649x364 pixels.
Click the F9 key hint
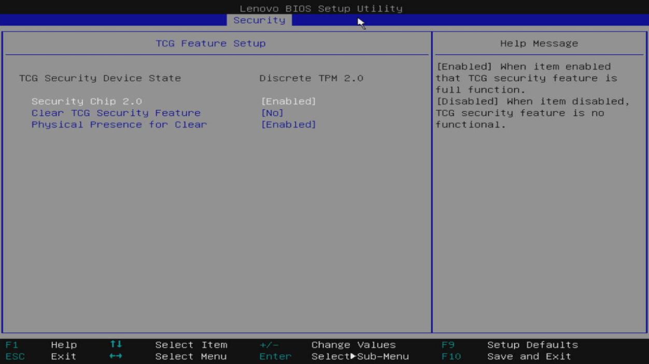point(448,345)
